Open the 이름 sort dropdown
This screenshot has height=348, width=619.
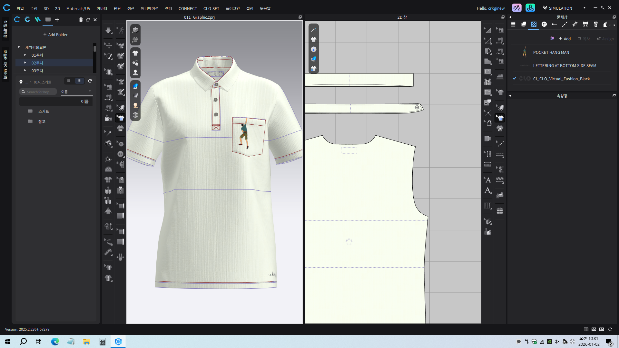76,92
